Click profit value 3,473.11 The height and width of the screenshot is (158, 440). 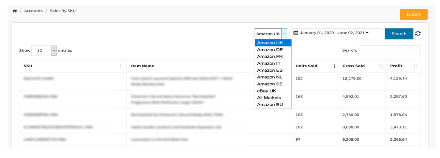click(398, 127)
